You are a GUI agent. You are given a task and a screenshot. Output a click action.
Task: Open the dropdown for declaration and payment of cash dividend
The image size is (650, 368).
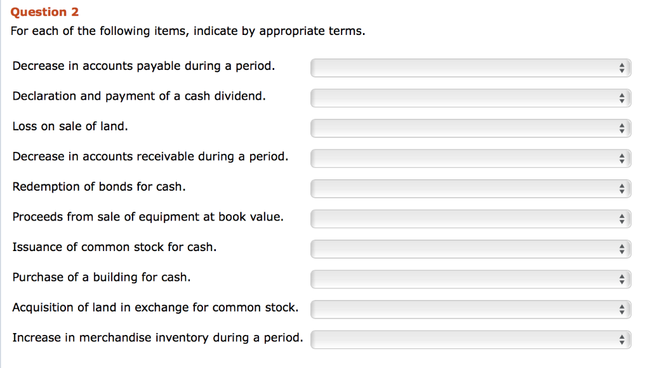click(470, 98)
